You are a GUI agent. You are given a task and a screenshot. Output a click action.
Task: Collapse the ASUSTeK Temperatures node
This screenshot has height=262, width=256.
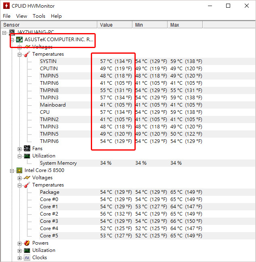click(19, 54)
